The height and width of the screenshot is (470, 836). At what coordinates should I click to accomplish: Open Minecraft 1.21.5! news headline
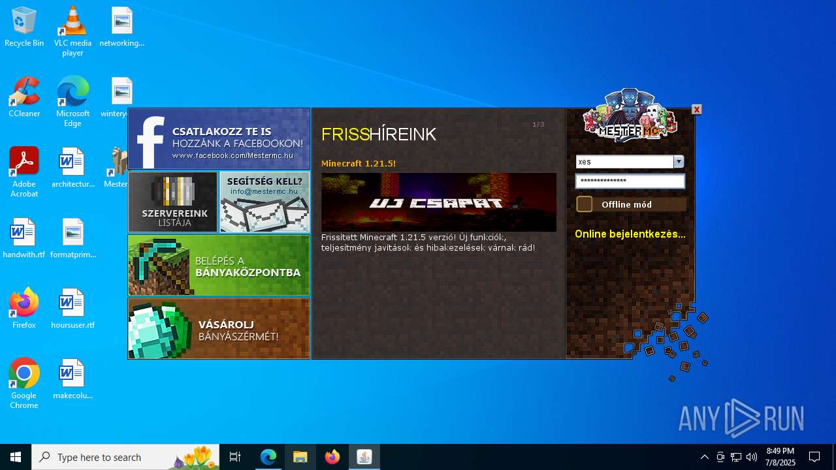pyautogui.click(x=359, y=163)
